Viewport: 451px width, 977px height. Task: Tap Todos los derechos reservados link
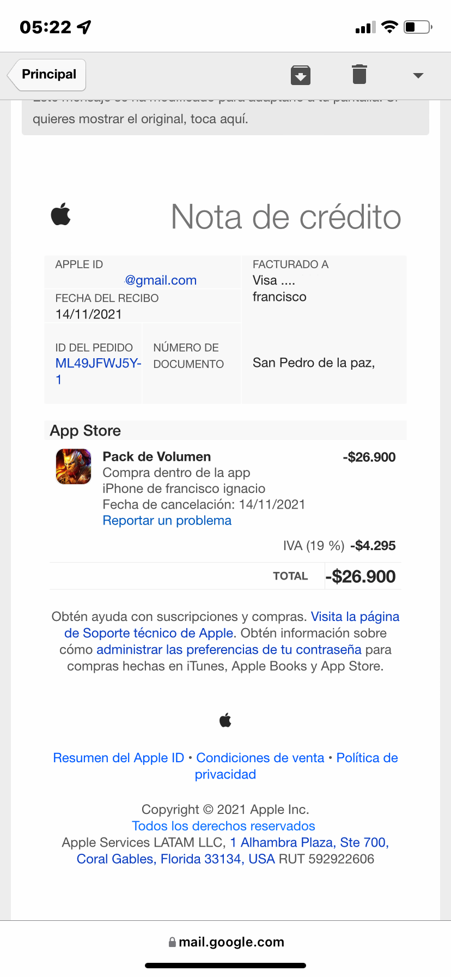click(223, 826)
